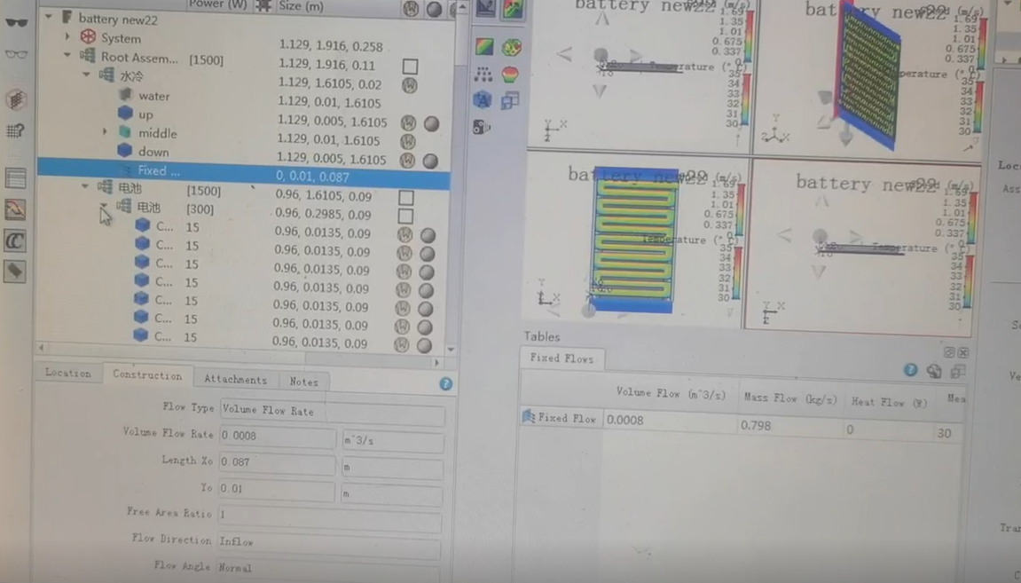The image size is (1021, 583).
Task: Open blue help icon in Tables panel
Action: tap(910, 370)
